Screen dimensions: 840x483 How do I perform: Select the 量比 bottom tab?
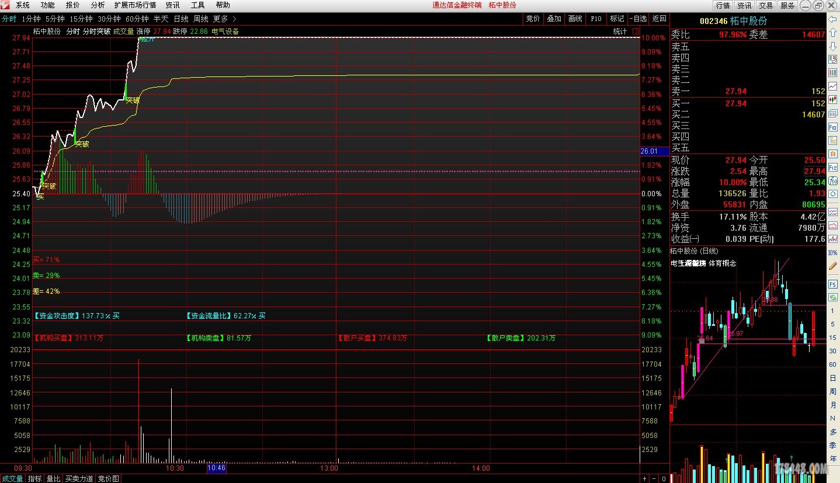[54, 478]
